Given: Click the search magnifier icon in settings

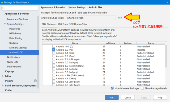Looking at the screenshot, I should click(x=4, y=8).
